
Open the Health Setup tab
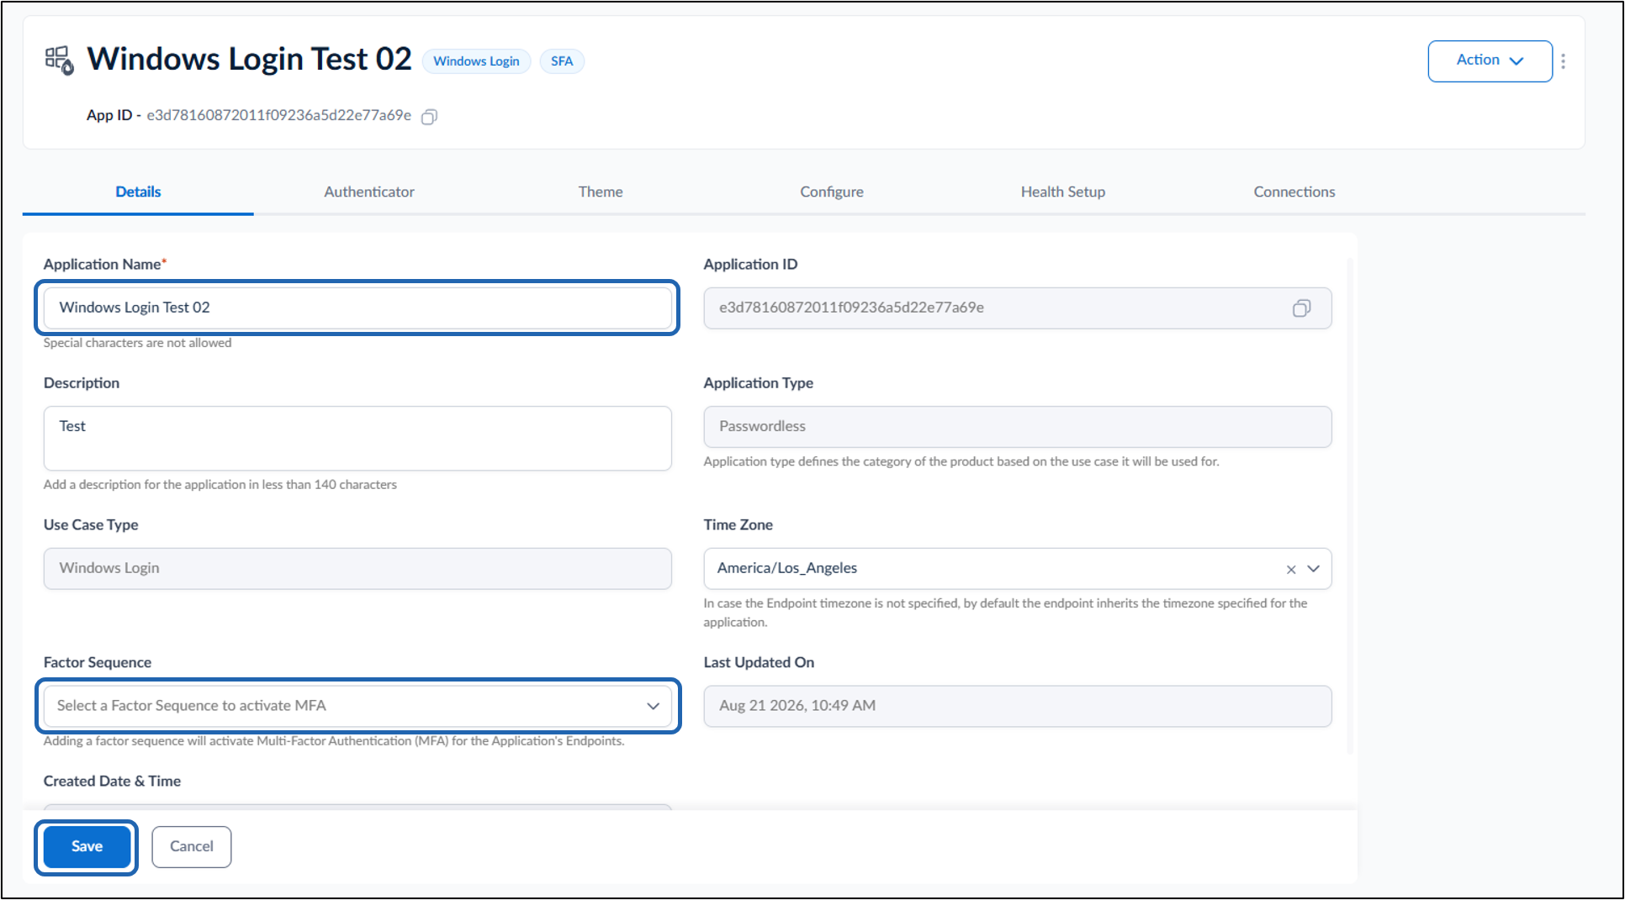pos(1063,192)
